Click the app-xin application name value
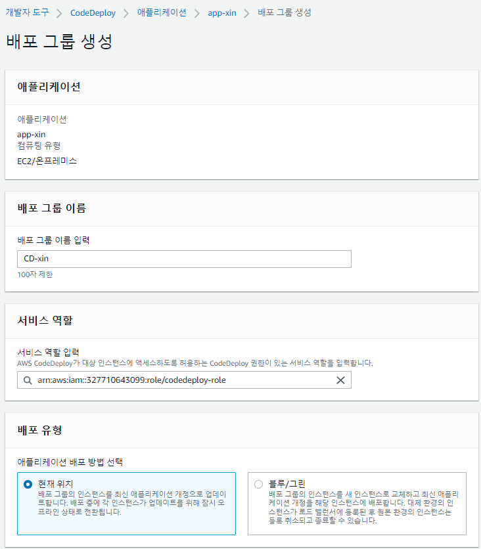 tap(31, 135)
